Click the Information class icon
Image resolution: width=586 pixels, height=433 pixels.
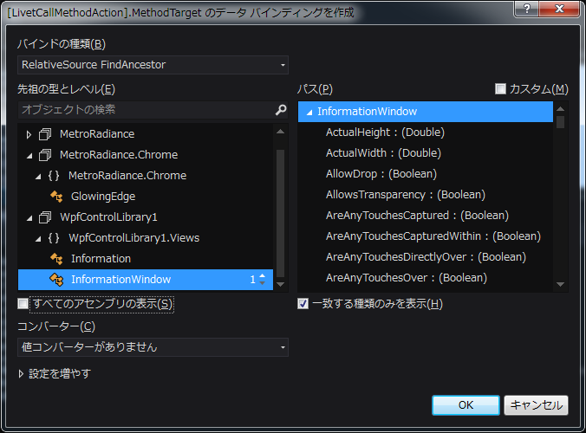56,259
